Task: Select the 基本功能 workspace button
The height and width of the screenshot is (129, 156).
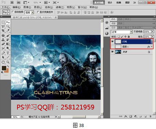Action: [99, 2]
